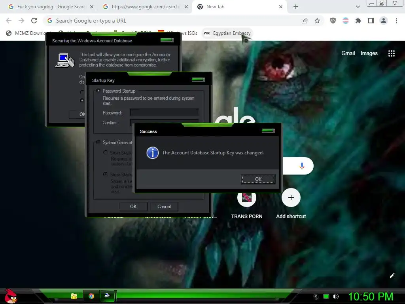
Task: Click OK in the Success dialog
Action: [258, 179]
